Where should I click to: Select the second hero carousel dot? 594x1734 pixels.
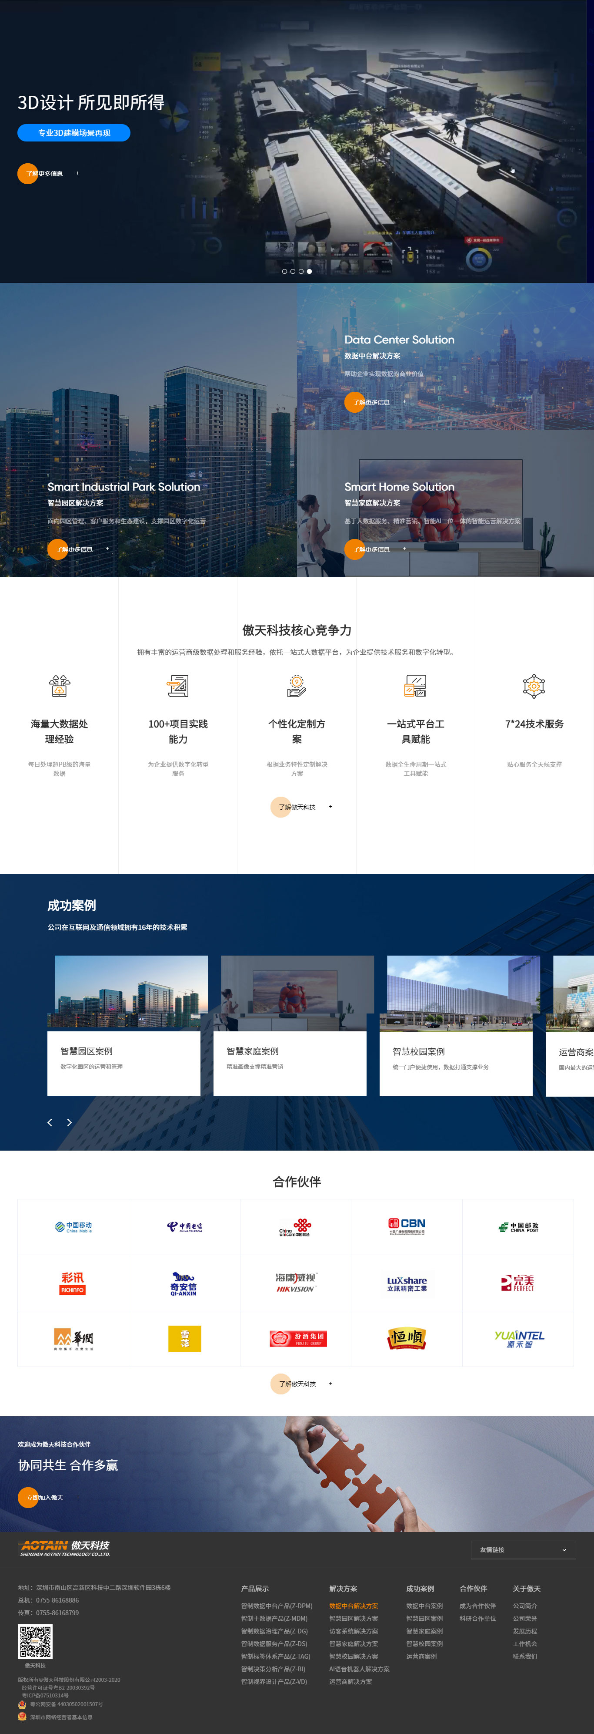click(293, 271)
